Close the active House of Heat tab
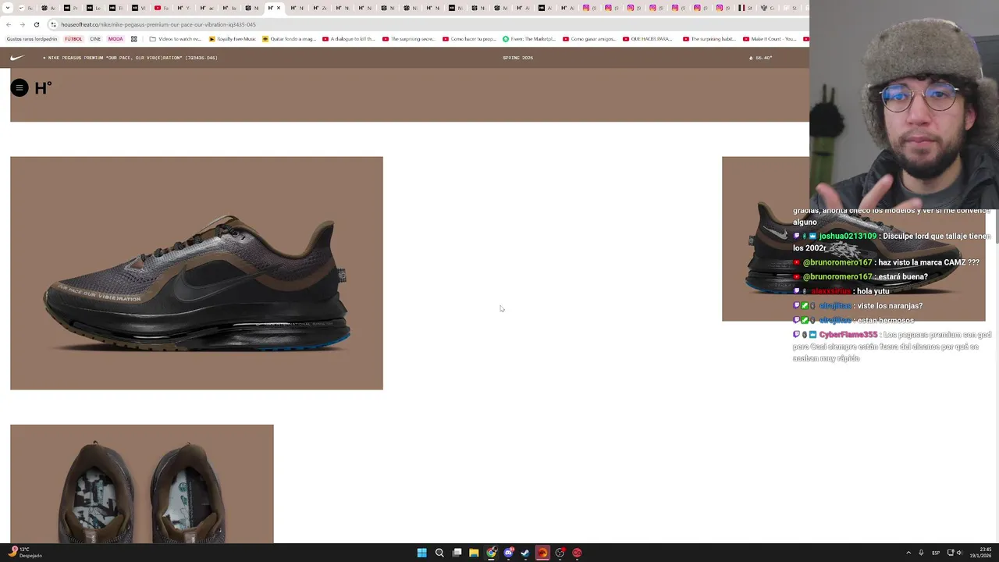The width and height of the screenshot is (999, 562). point(279,8)
